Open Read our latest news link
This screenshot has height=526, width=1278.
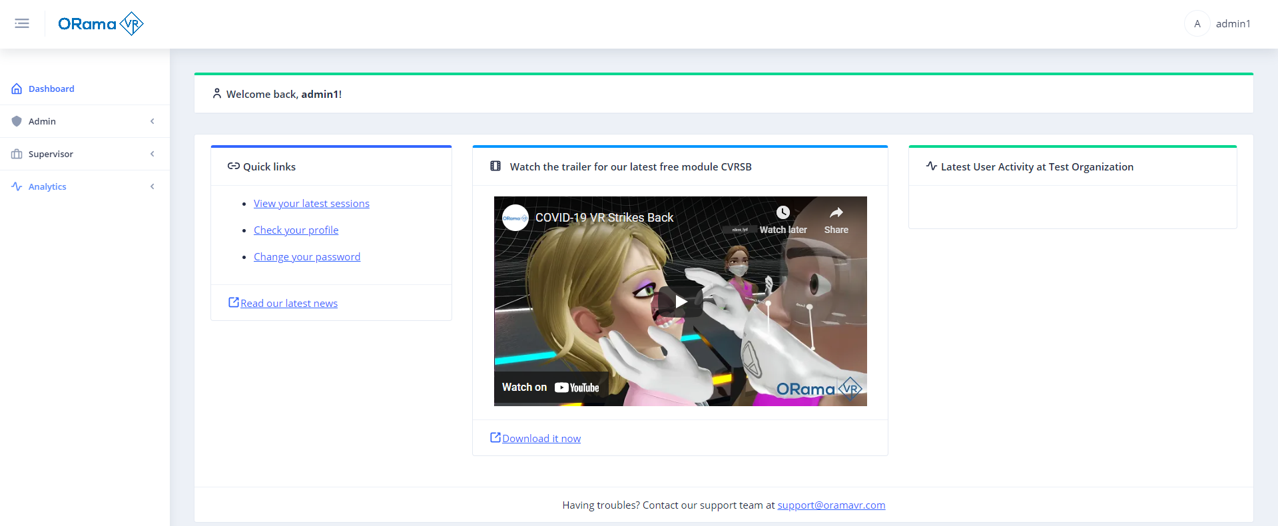[289, 304]
